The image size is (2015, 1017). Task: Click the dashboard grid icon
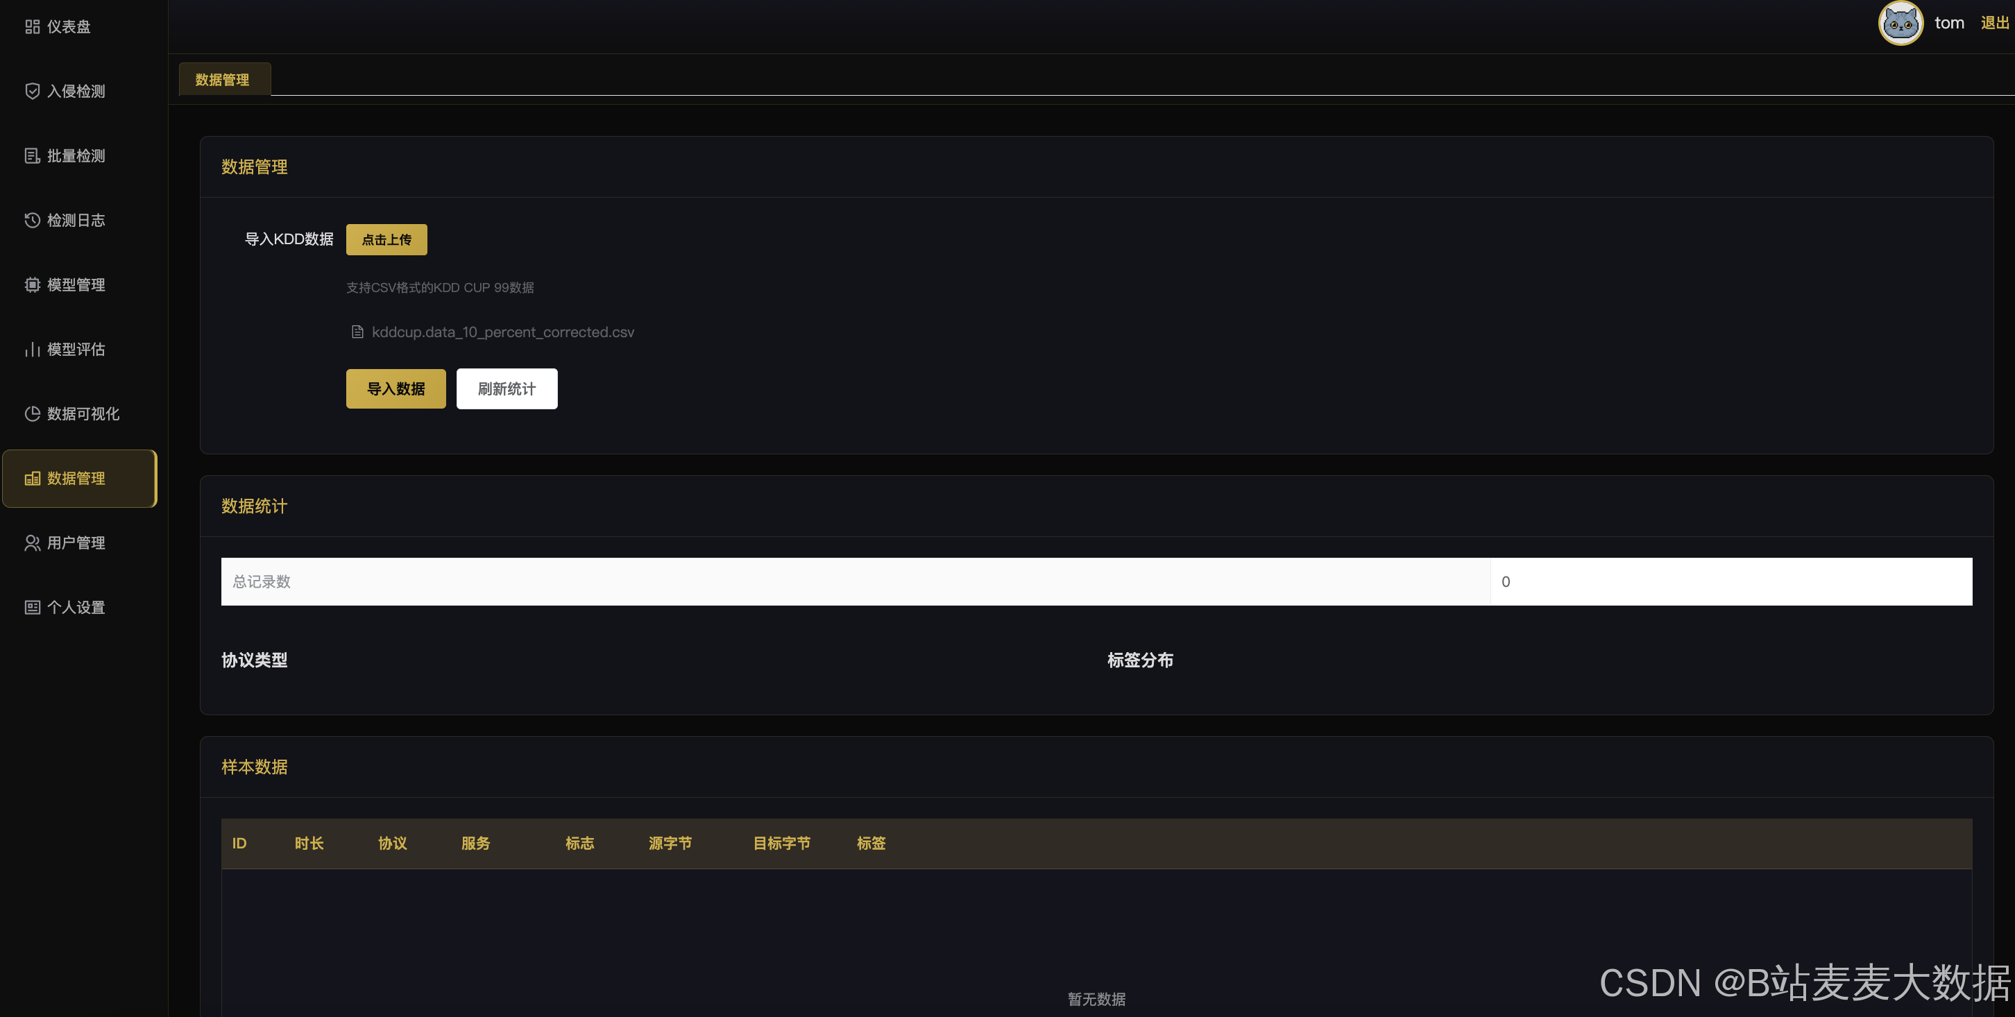click(x=32, y=26)
